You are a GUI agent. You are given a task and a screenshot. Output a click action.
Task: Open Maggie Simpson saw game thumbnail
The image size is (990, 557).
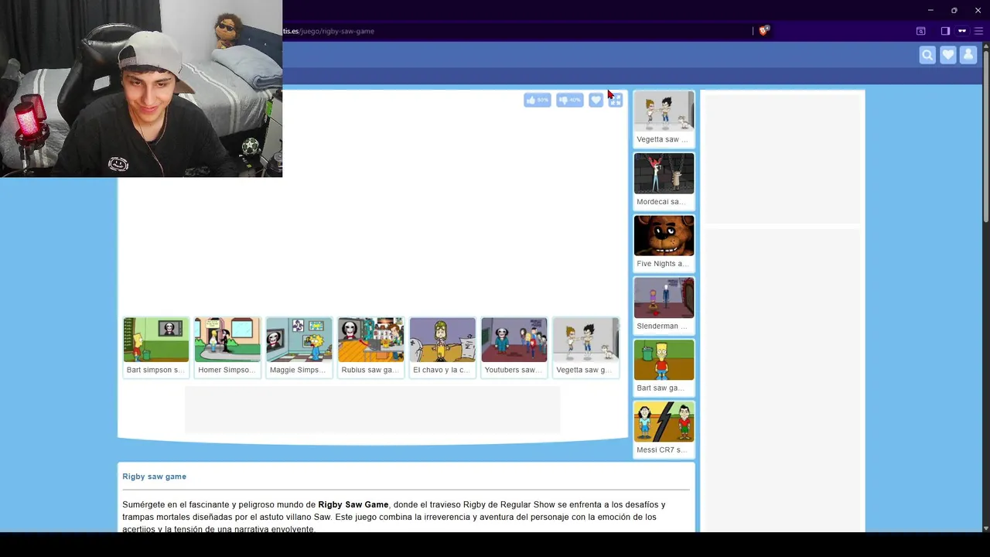click(299, 340)
